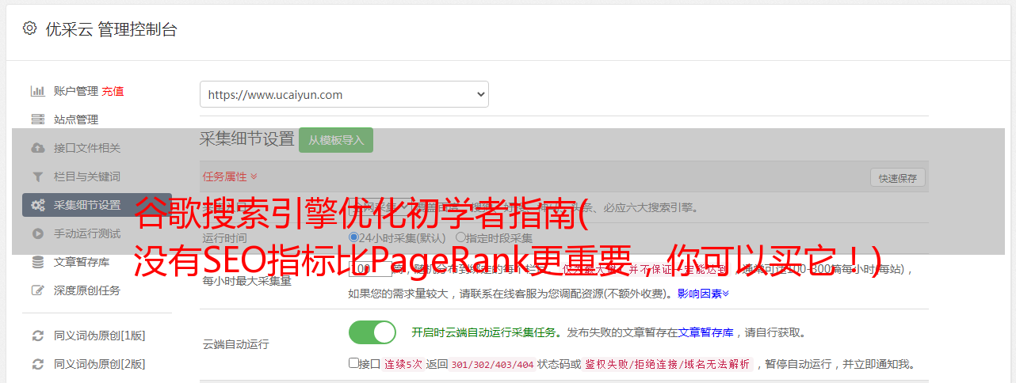Viewport: 1016px width, 383px height.
Task: Click the 快速保存 button
Action: click(x=897, y=178)
